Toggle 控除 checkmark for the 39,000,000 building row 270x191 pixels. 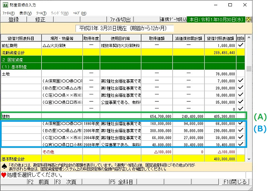pos(240,137)
